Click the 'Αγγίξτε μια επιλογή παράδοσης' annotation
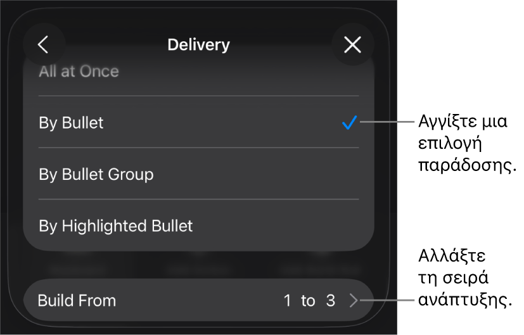The height and width of the screenshot is (335, 524). (x=467, y=143)
